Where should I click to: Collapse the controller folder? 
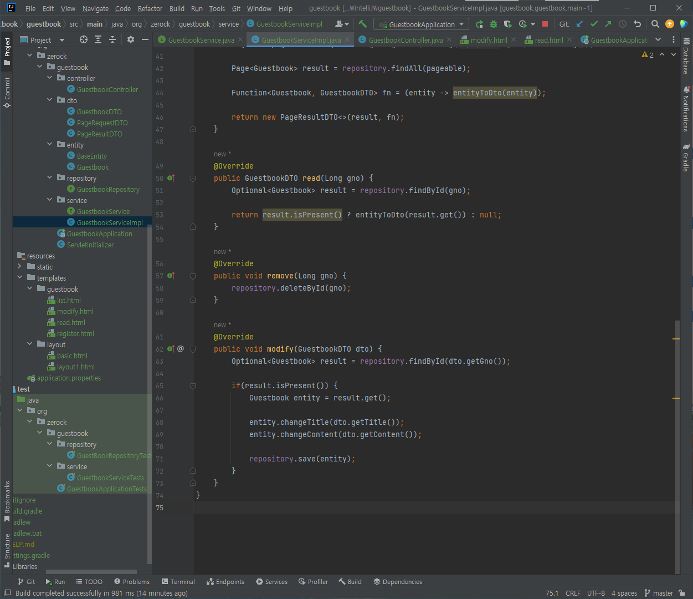pyautogui.click(x=49, y=78)
